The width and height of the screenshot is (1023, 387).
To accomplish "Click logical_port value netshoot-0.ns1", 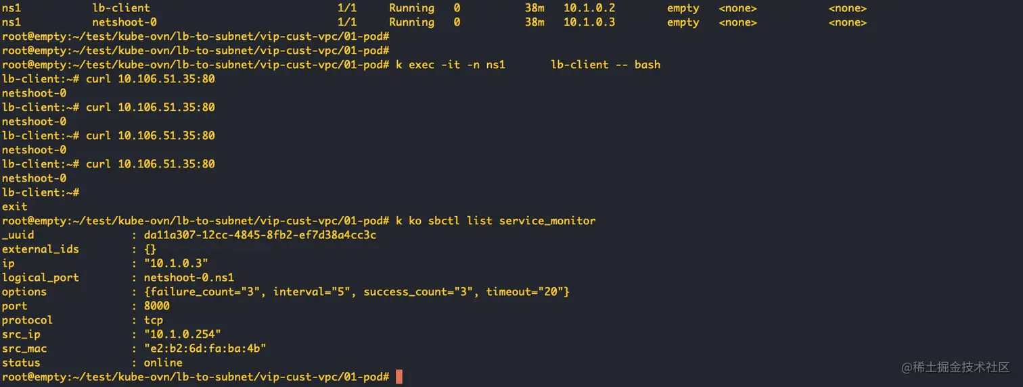I will point(189,278).
